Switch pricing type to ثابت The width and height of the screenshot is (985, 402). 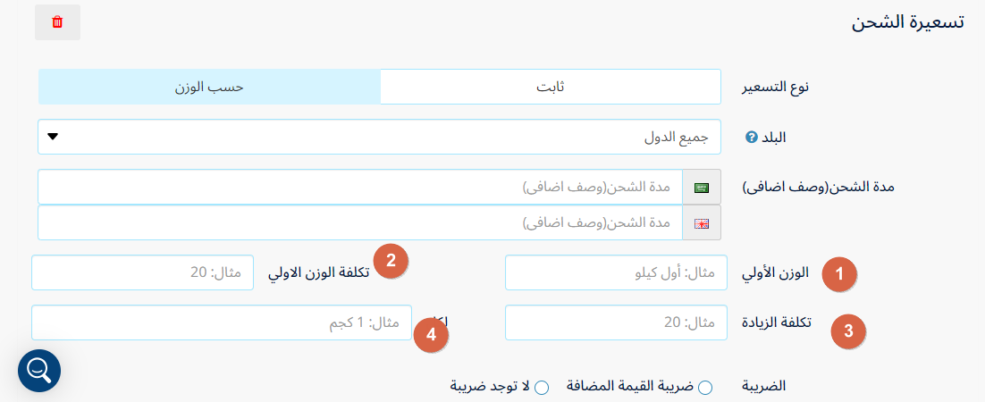[551, 87]
